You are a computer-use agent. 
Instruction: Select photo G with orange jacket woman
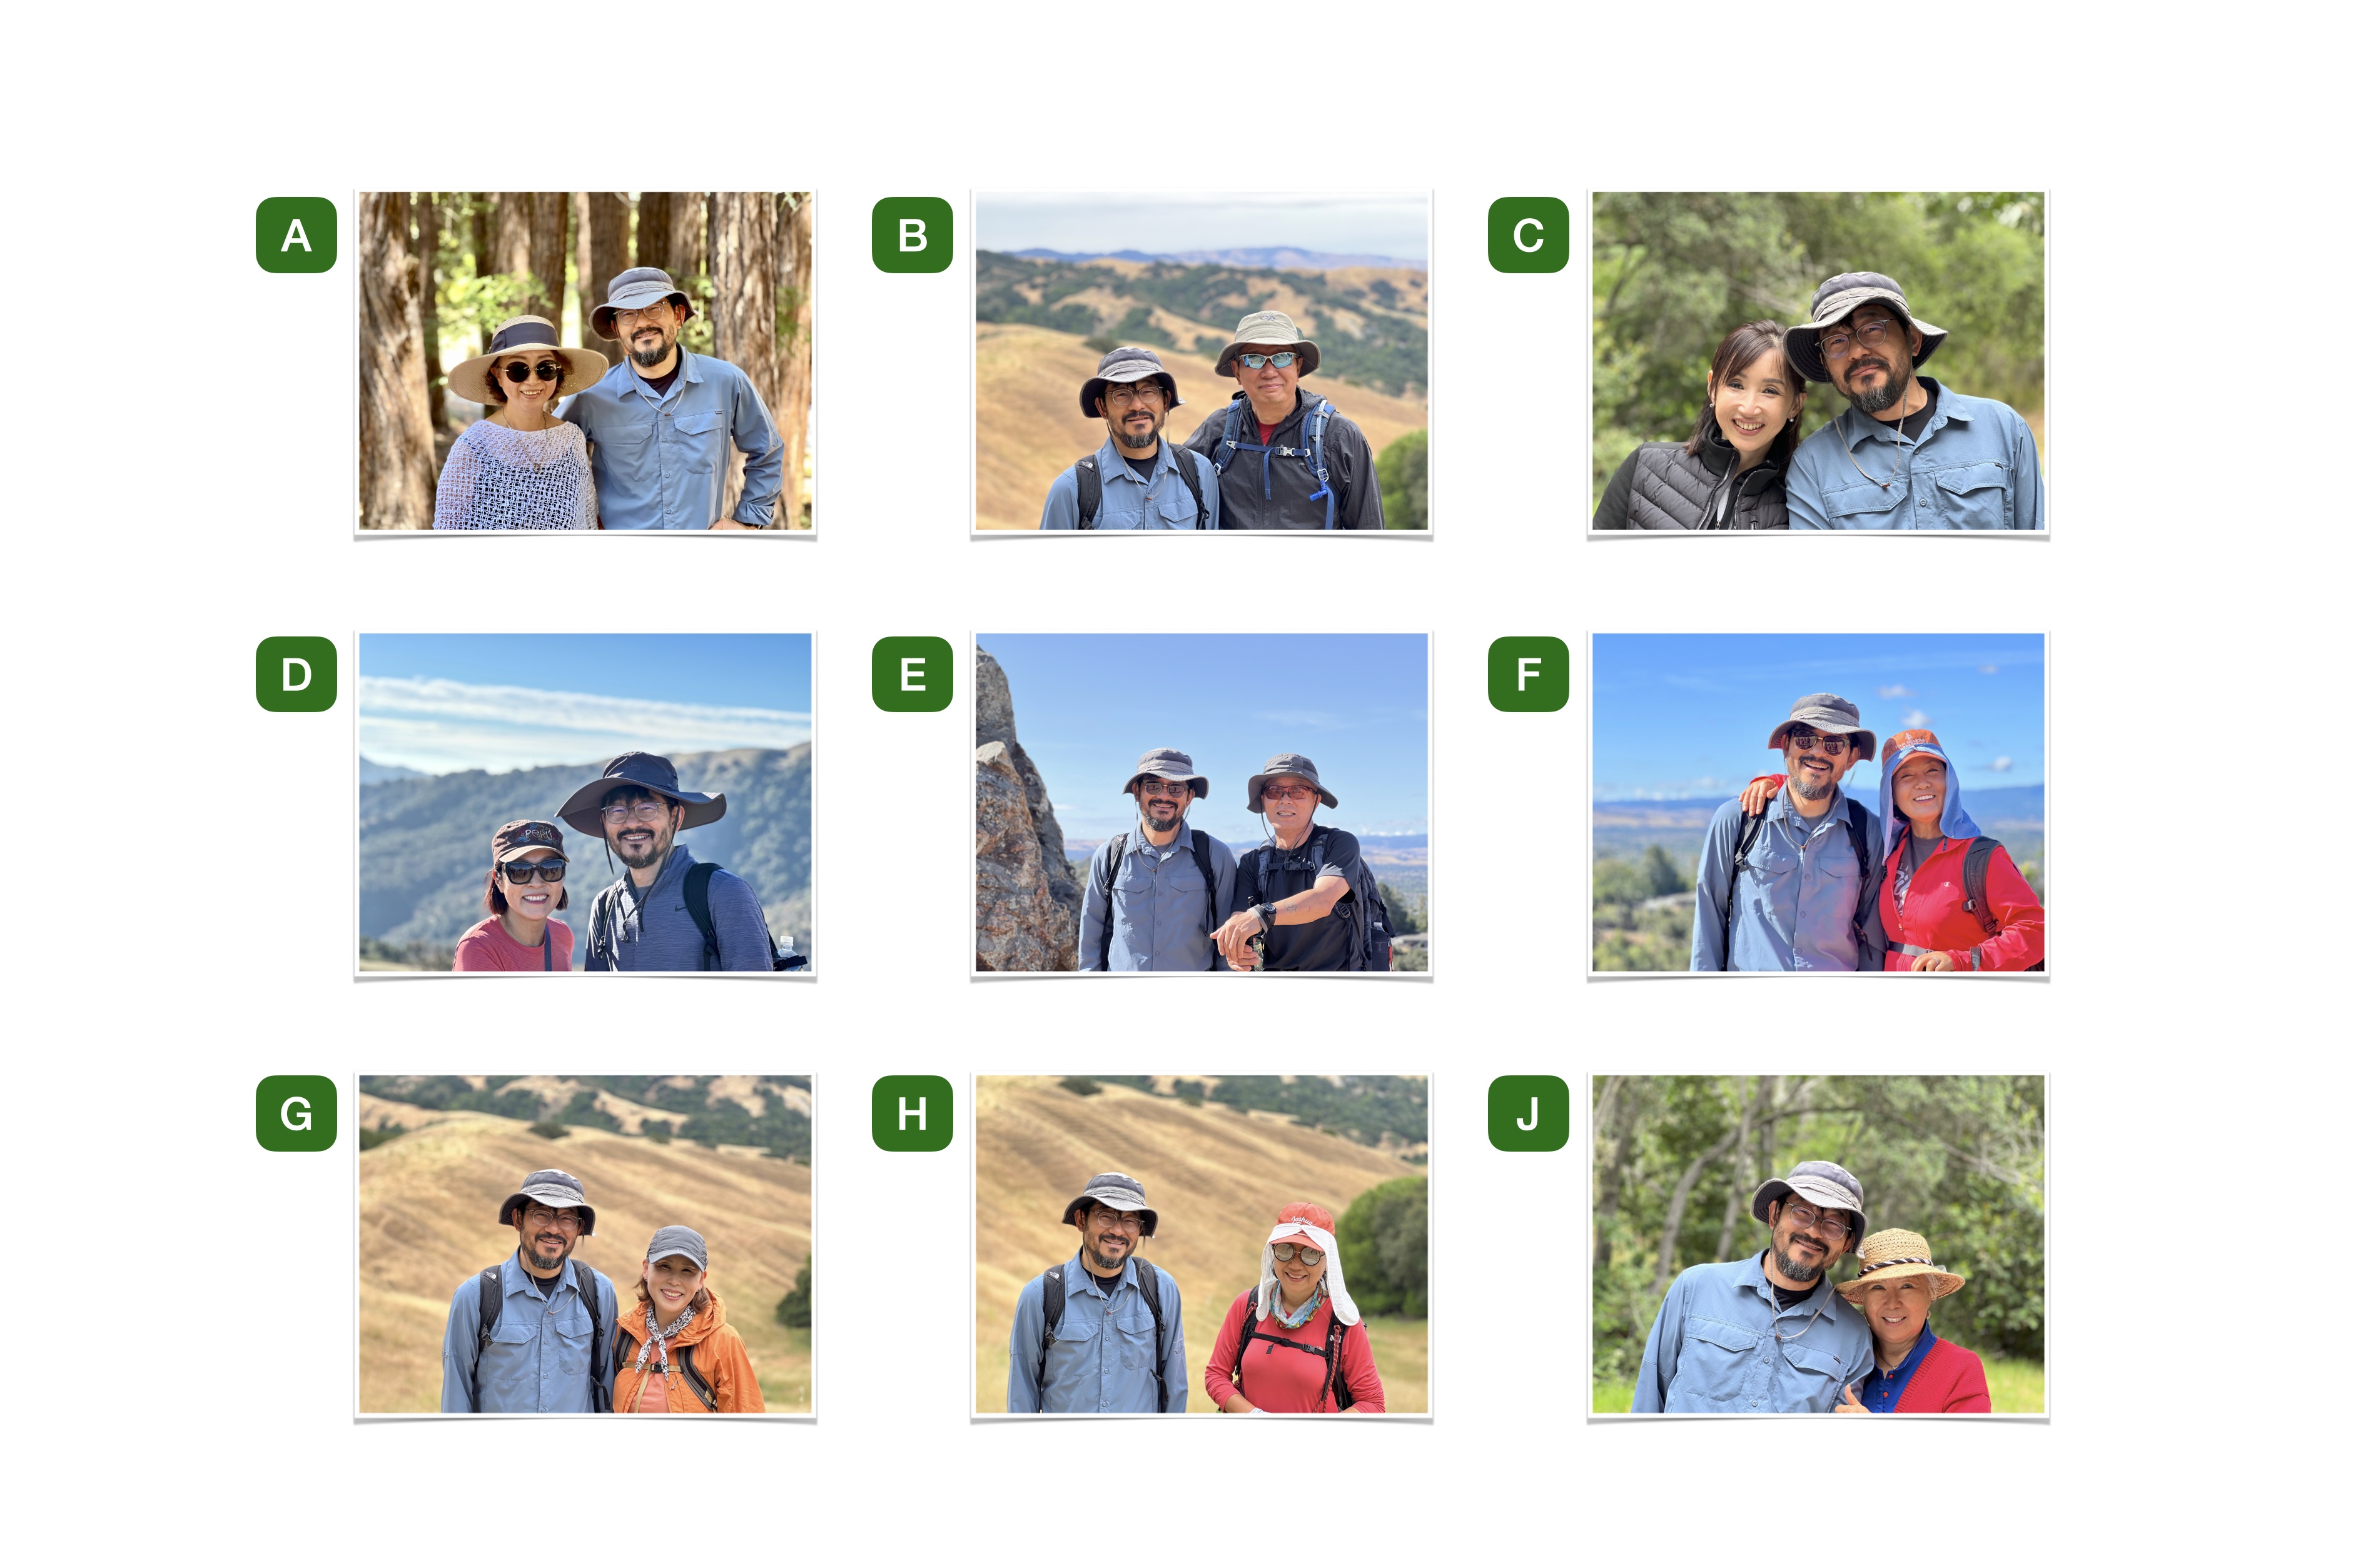(x=585, y=1244)
